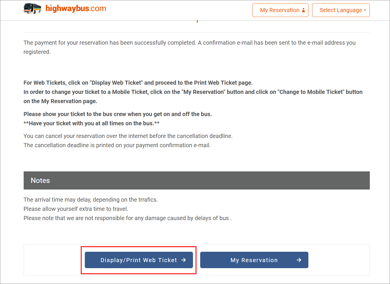Click the caret arrow on Select Language
This screenshot has height=284, width=390.
[x=365, y=10]
